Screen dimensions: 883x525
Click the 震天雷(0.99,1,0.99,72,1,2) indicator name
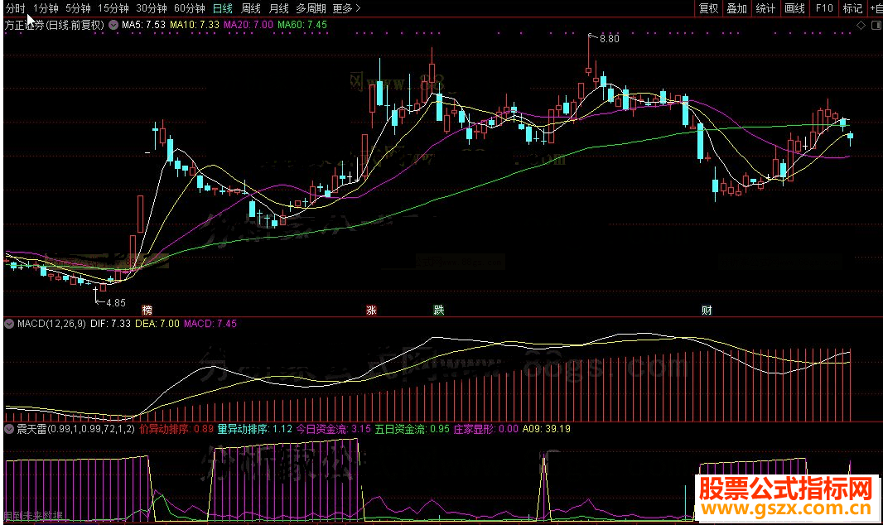(x=75, y=429)
